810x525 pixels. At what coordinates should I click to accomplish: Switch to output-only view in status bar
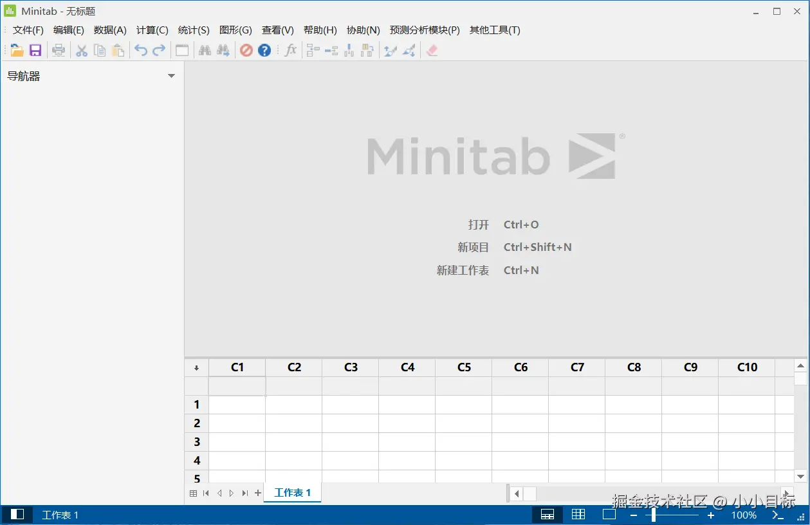[x=609, y=515]
